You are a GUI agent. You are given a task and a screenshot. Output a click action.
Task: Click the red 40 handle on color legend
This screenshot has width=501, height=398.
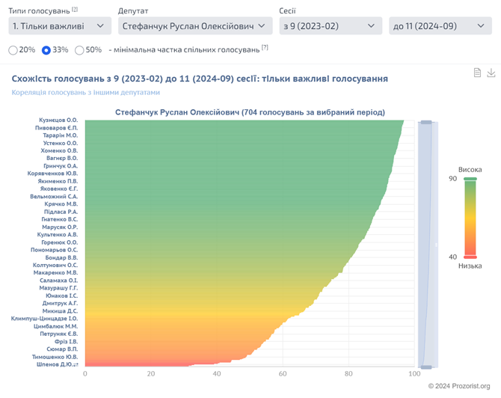[x=470, y=257]
